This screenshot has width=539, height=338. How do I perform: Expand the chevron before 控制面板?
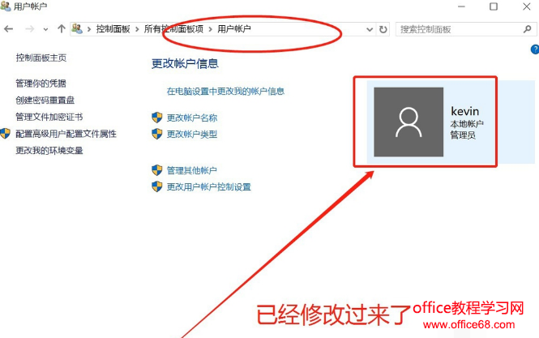coord(89,29)
